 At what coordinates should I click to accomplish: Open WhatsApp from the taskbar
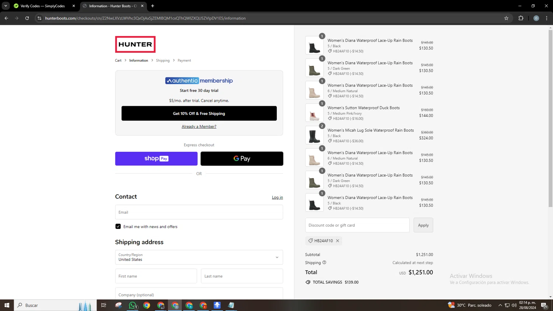pos(133,305)
